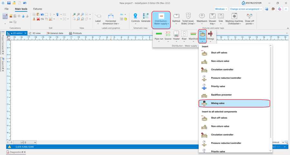The height and width of the screenshot is (155, 290).
Task: Select the Source tool
Action: [x=168, y=36]
